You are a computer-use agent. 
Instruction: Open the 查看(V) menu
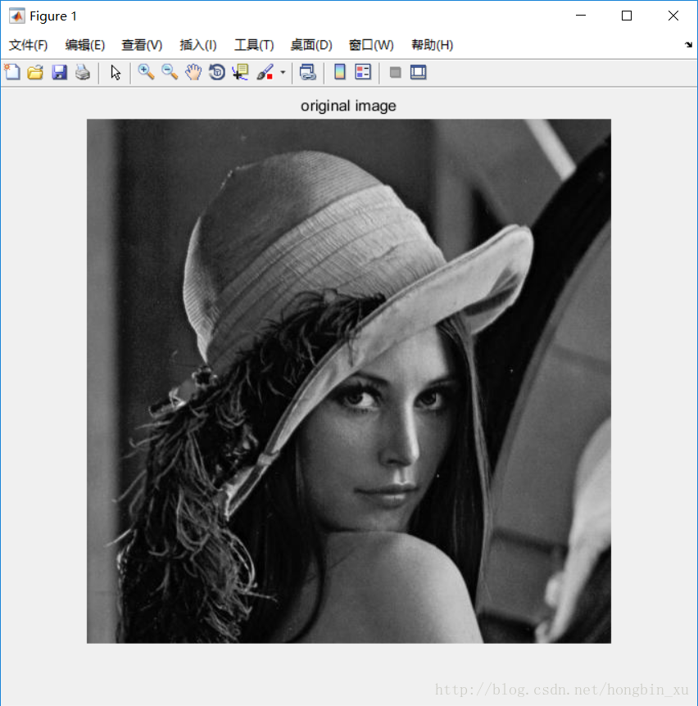pyautogui.click(x=142, y=45)
